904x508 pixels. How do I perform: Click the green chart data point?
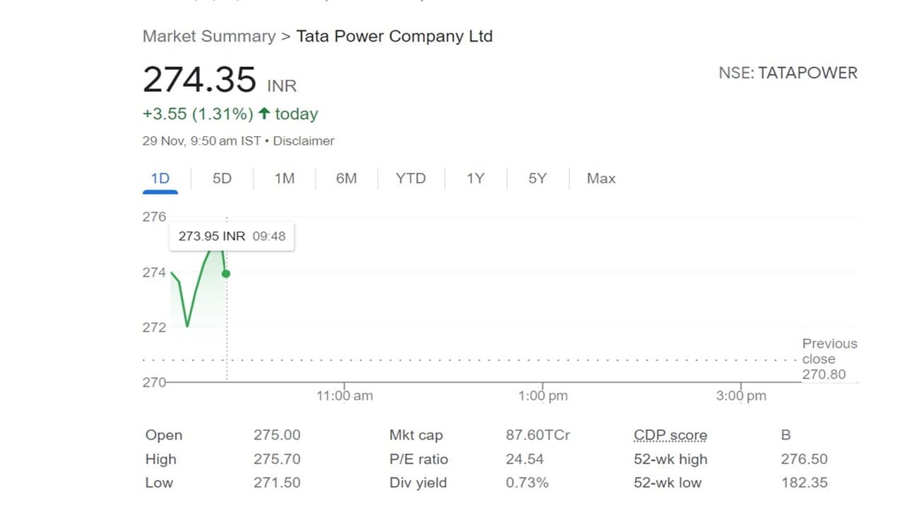226,273
